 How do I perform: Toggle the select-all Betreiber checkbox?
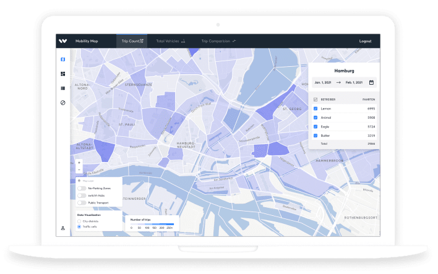tap(316, 100)
